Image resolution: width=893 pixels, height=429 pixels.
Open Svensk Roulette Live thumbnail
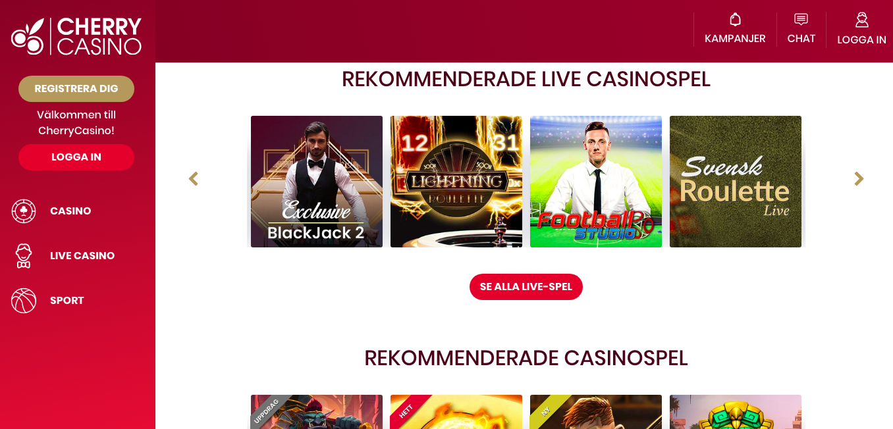pyautogui.click(x=736, y=182)
